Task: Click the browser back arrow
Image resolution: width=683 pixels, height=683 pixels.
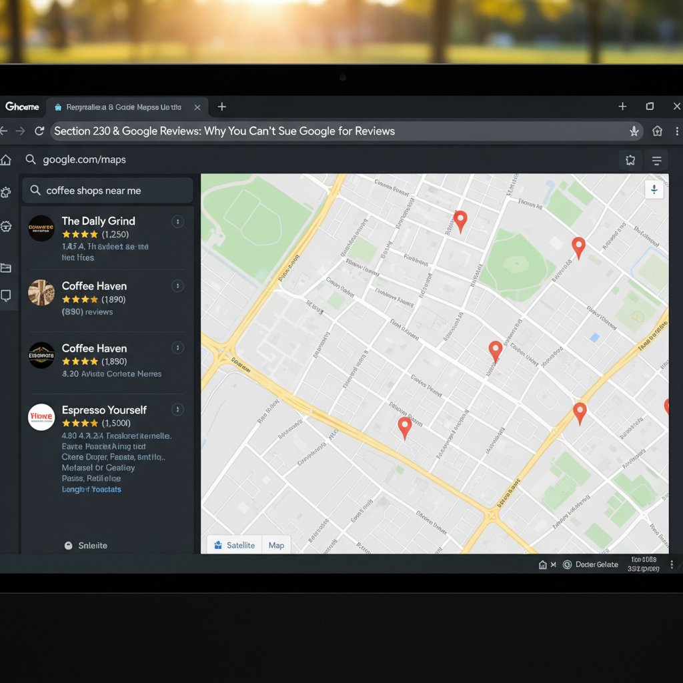Action: (3, 131)
